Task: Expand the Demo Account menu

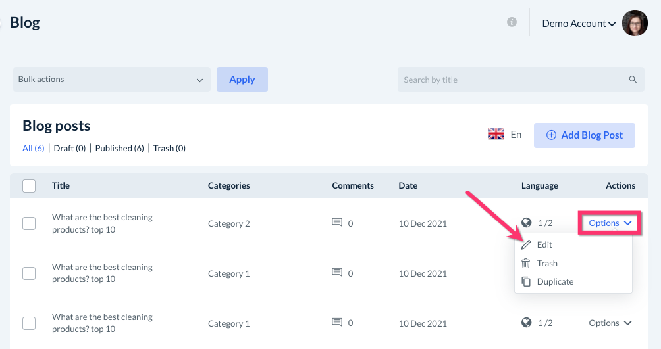Action: coord(578,24)
